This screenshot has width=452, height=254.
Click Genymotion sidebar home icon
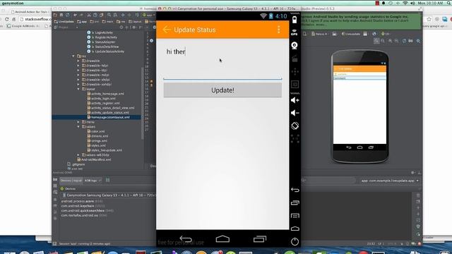pyautogui.click(x=295, y=229)
